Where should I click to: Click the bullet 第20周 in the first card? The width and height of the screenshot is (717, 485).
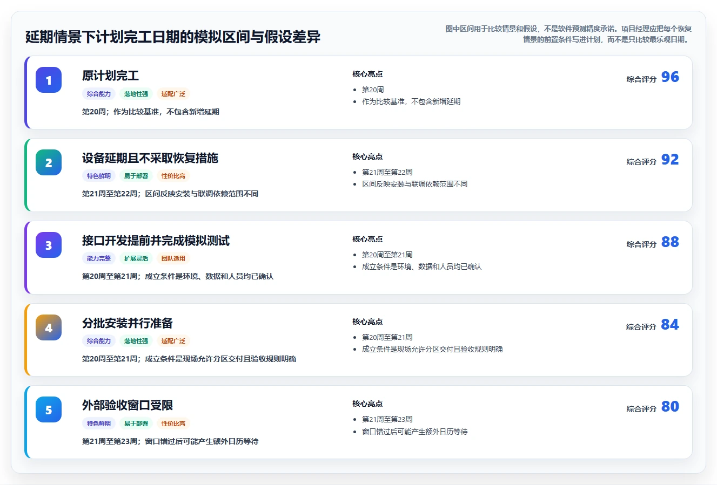(373, 90)
